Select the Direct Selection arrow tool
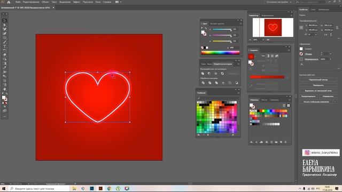The image size is (342, 192). click(5, 25)
